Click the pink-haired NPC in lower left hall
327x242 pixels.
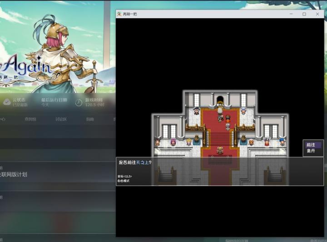pos(173,142)
